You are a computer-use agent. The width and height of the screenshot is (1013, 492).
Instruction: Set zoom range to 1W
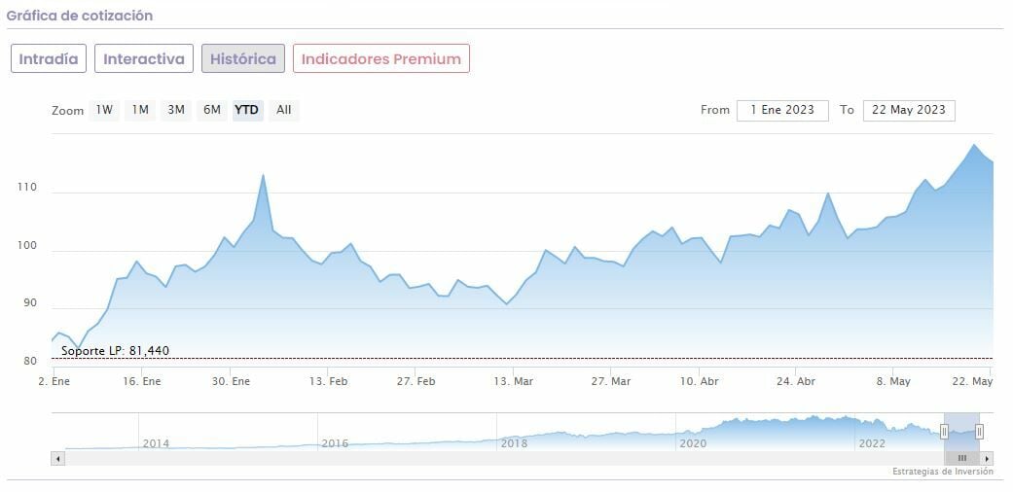coord(104,110)
